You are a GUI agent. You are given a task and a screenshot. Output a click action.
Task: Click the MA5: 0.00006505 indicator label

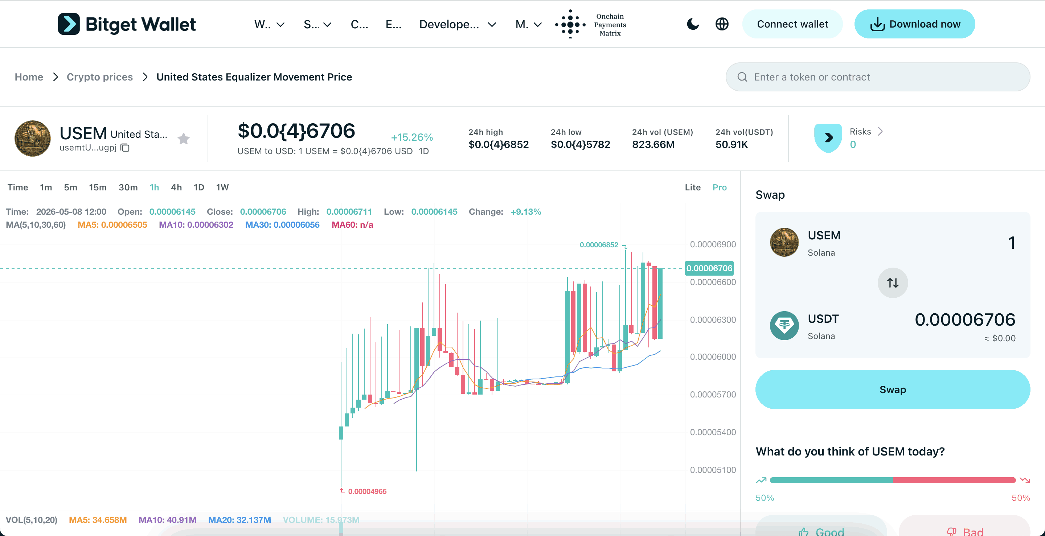coord(112,225)
